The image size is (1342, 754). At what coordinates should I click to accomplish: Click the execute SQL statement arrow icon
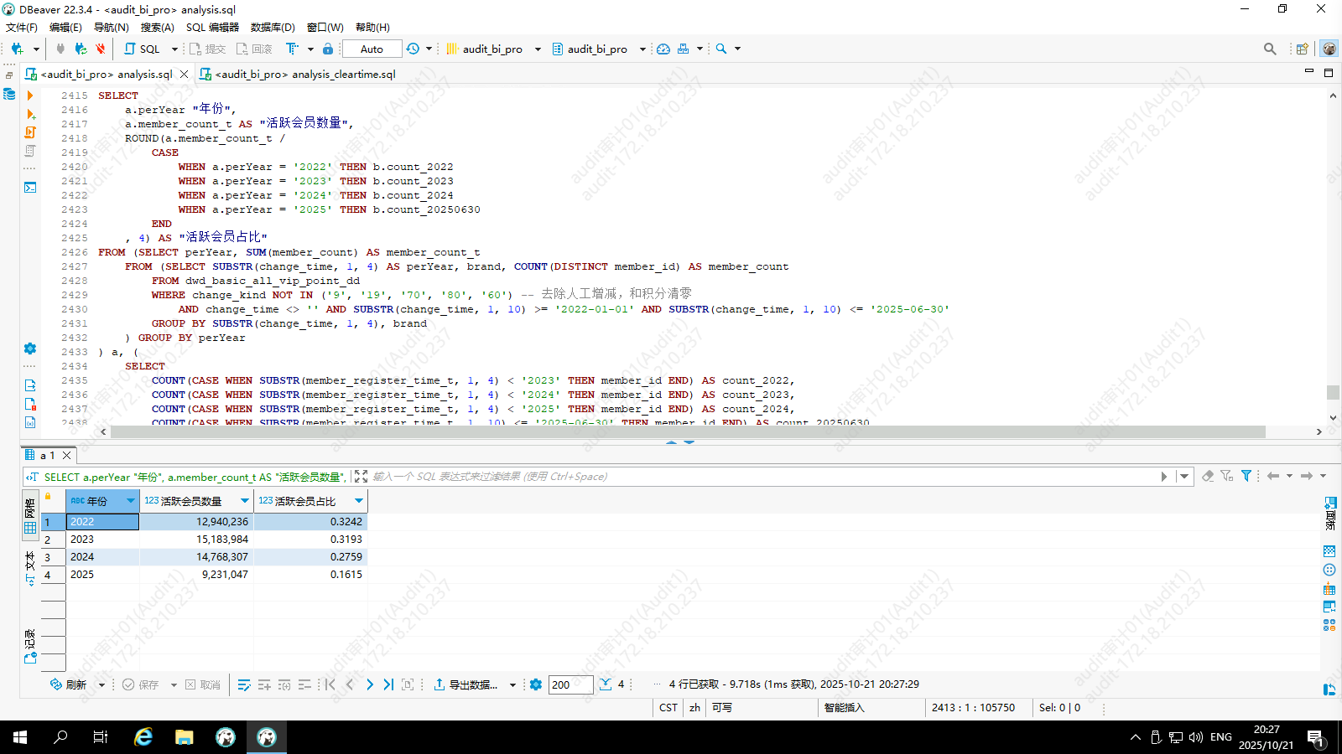point(30,96)
